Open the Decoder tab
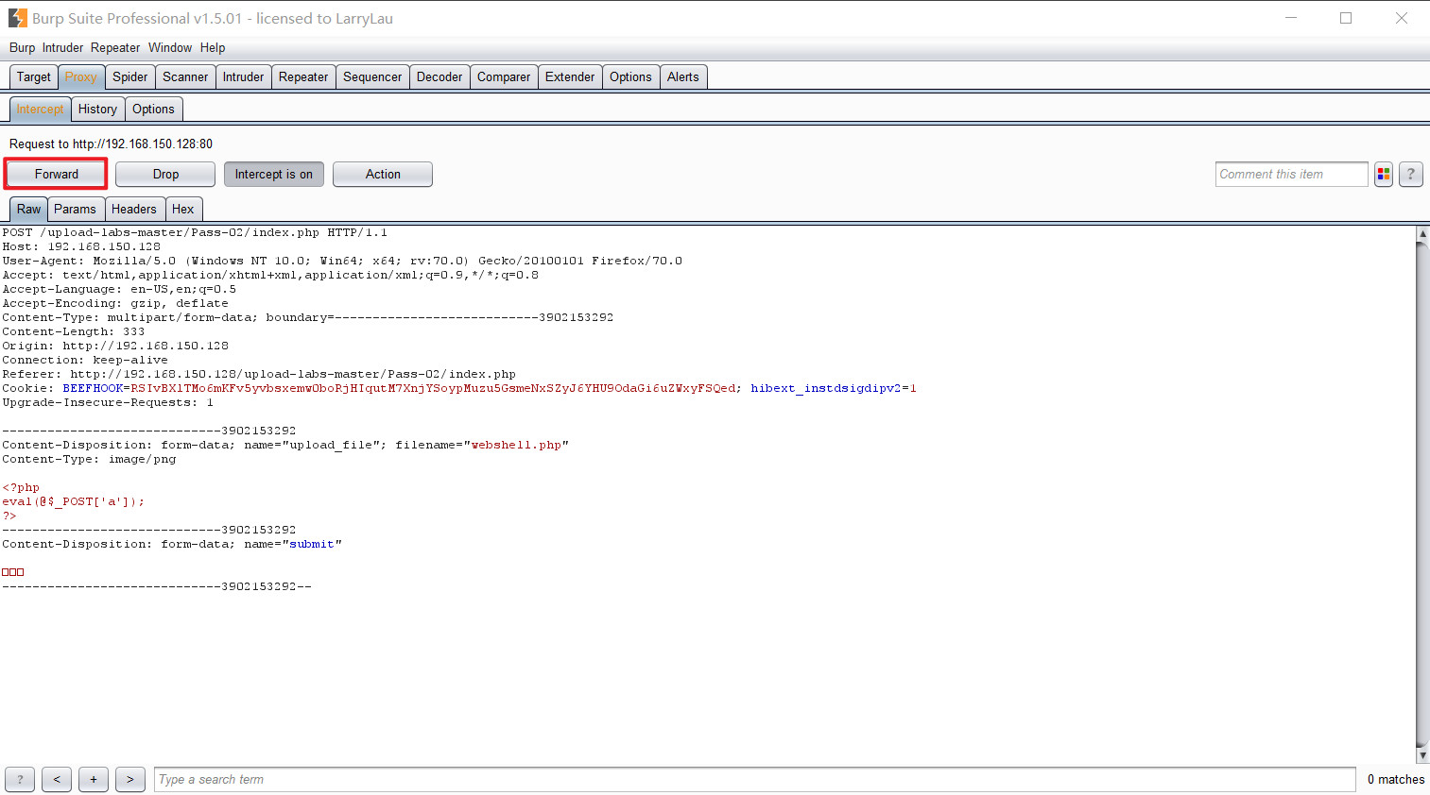 pyautogui.click(x=439, y=77)
